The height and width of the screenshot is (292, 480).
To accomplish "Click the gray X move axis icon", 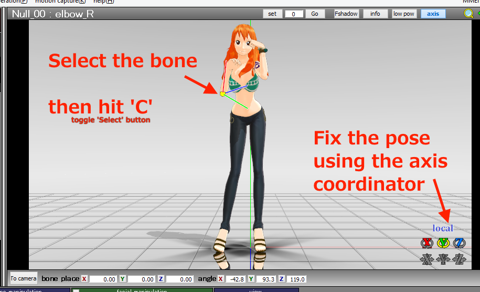I will pyautogui.click(x=426, y=259).
